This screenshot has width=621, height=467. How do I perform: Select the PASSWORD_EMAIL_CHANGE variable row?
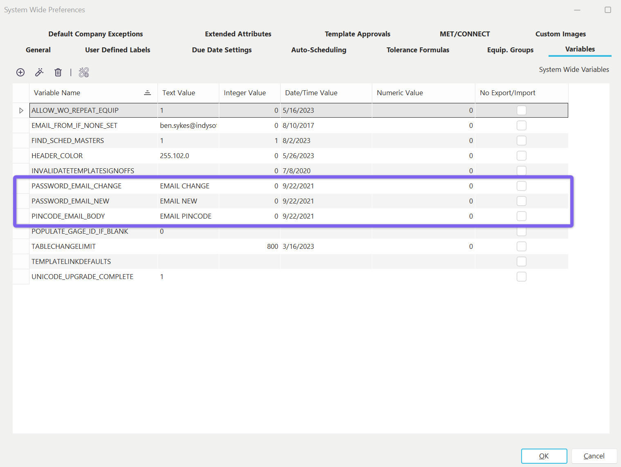76,186
